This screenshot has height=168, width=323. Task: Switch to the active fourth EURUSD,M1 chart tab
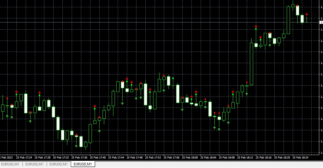[83, 164]
